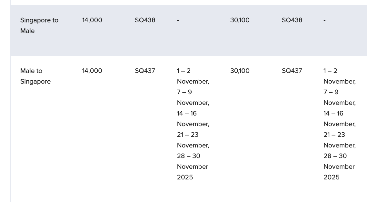Select 14,000 miles in Male to Singapore row
This screenshot has width=367, height=202.
click(x=92, y=71)
